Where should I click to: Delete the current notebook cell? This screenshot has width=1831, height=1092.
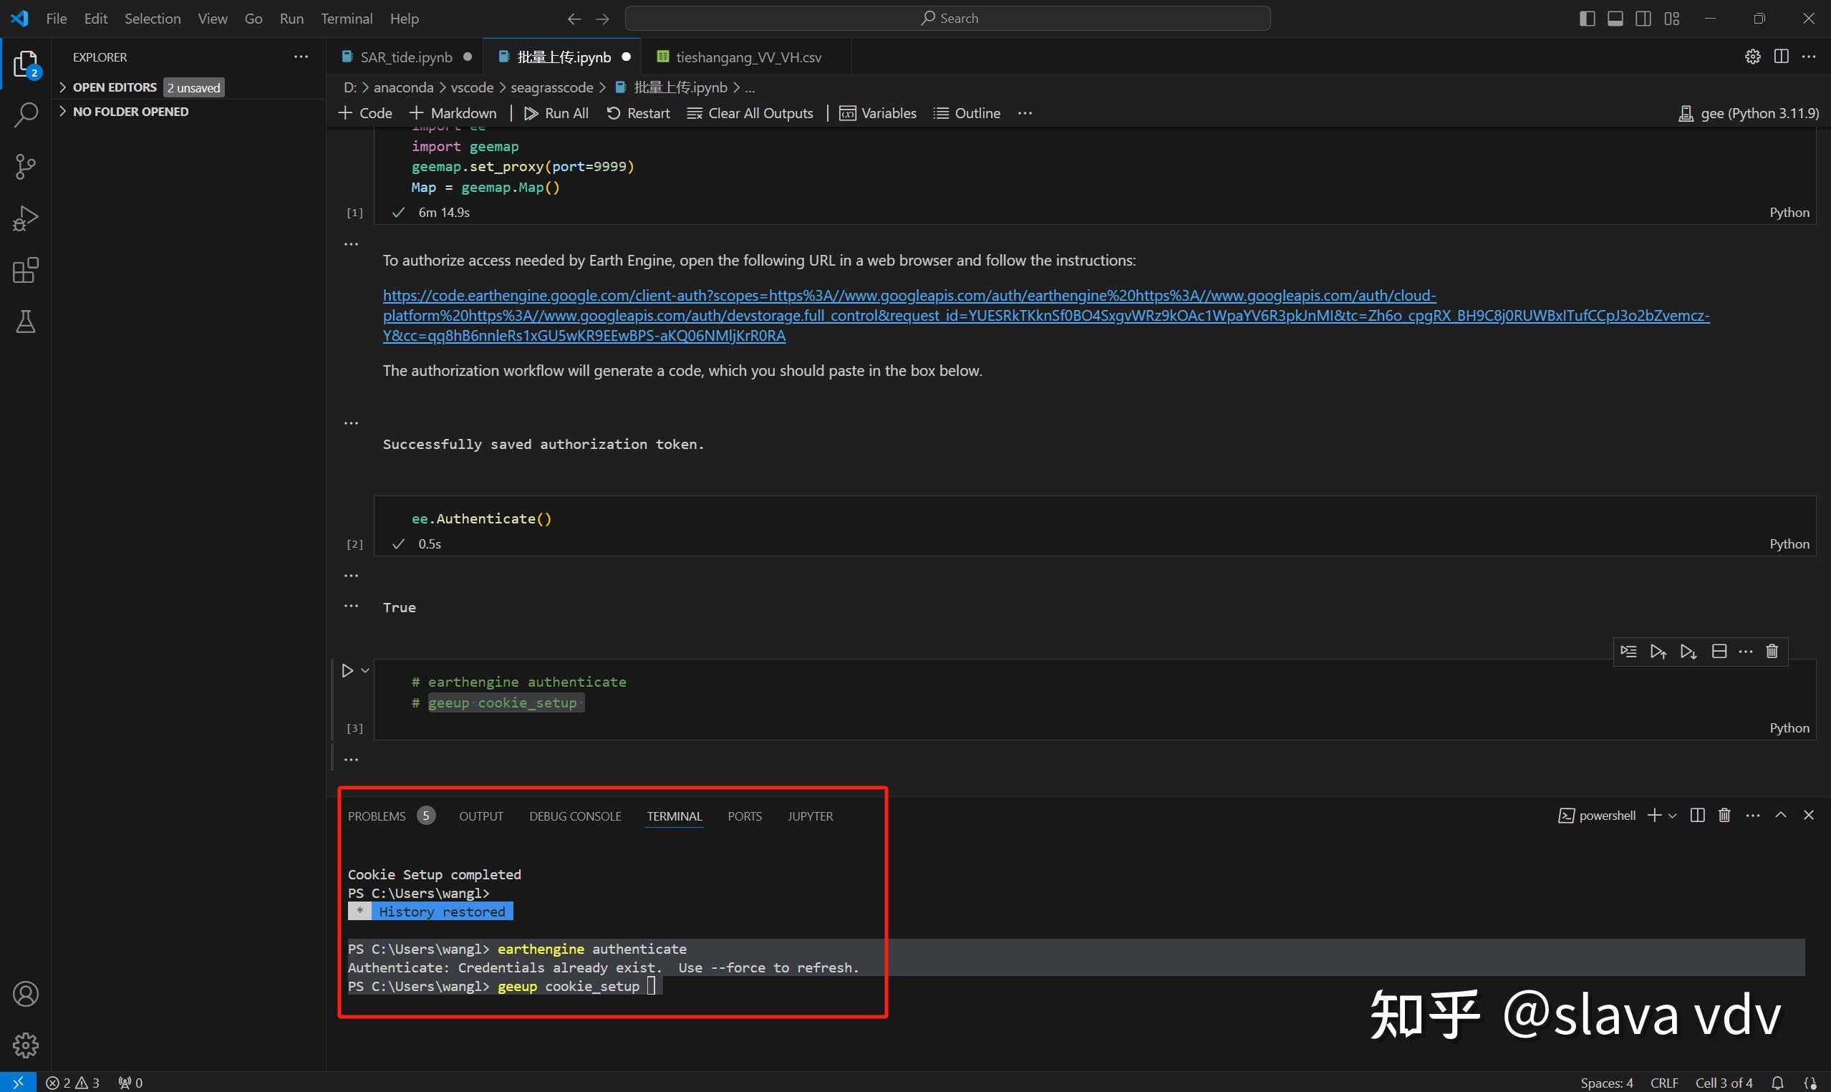(1772, 651)
